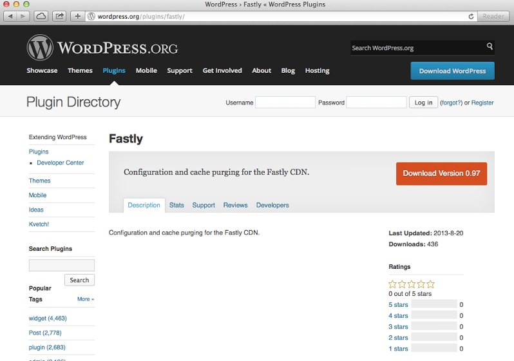514x361 pixels.
Task: Click the 1 stars rating link
Action: (x=398, y=349)
